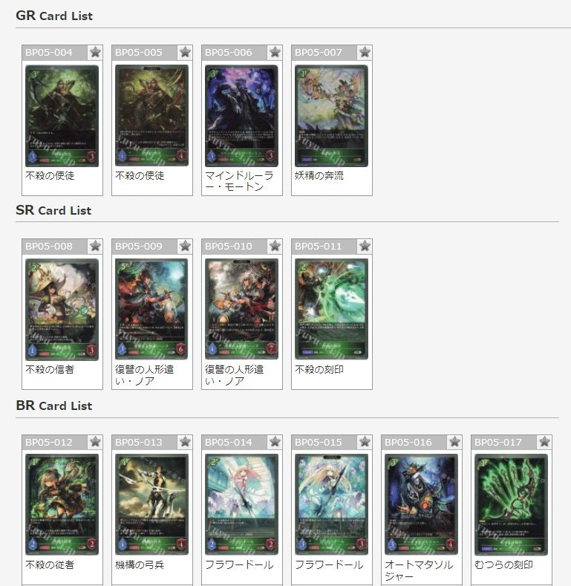
Task: Open the 不殺の信者 card name link
Action: click(x=50, y=370)
